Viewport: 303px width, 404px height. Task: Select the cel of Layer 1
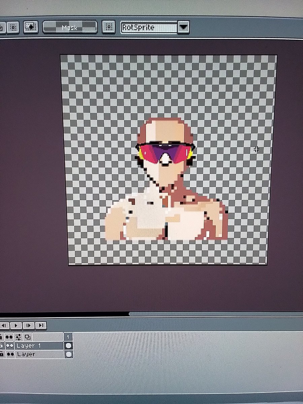(68, 345)
